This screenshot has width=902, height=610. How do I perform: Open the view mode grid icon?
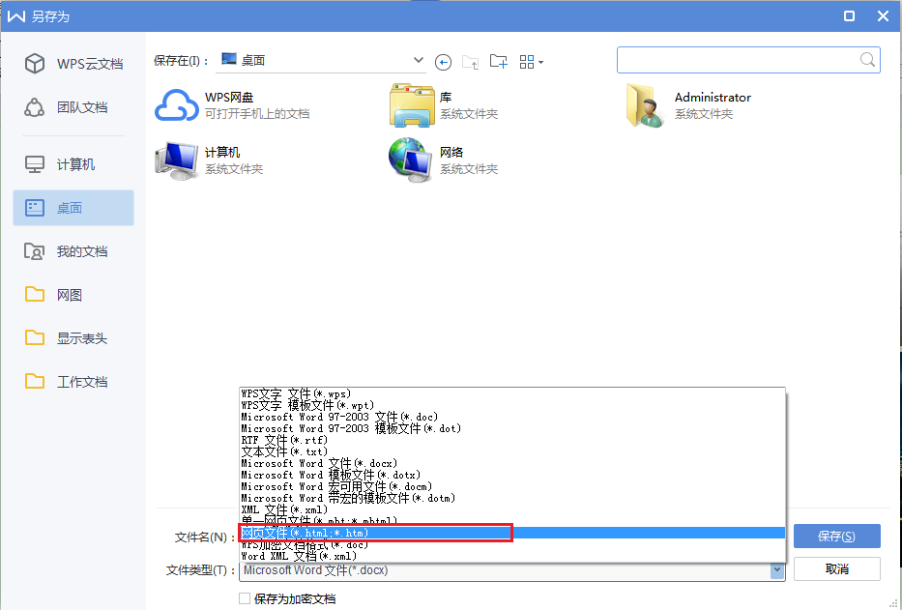531,62
